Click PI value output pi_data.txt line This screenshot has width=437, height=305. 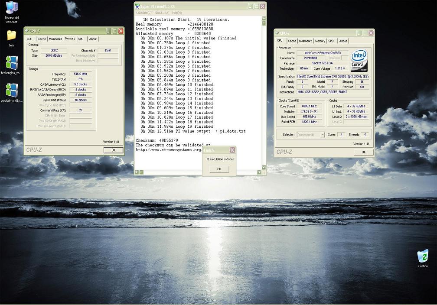(193, 131)
